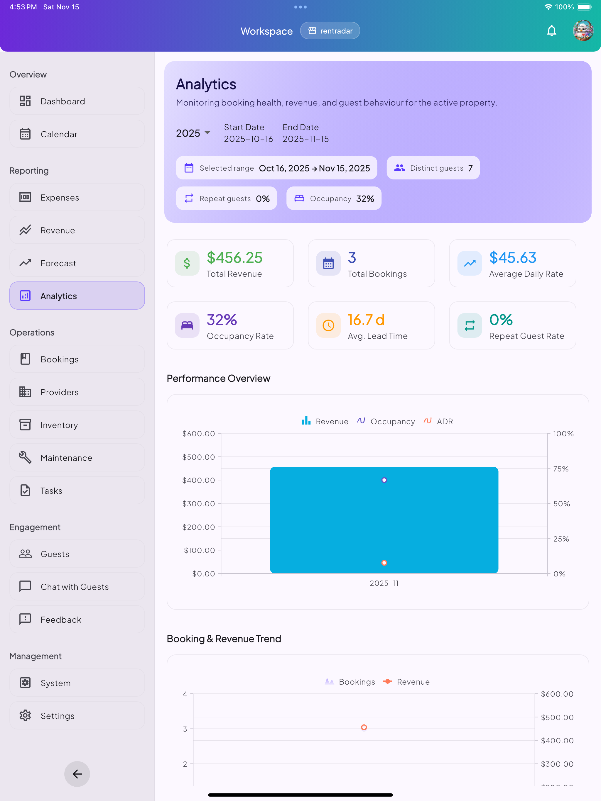This screenshot has width=601, height=801.
Task: Toggle ADR series in Performance Overview legend
Action: coord(438,421)
